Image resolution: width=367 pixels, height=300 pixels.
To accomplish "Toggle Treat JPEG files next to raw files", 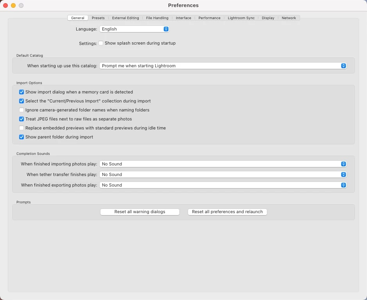I will coord(21,119).
